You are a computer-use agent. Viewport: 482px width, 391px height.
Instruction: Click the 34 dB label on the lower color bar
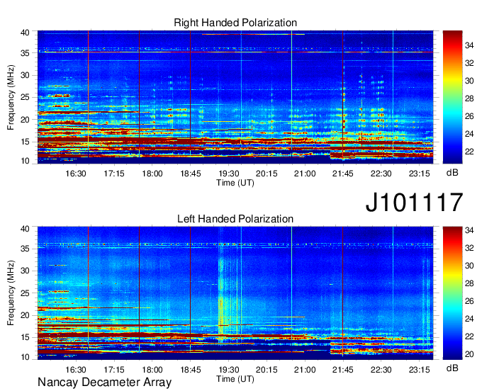tap(469, 230)
